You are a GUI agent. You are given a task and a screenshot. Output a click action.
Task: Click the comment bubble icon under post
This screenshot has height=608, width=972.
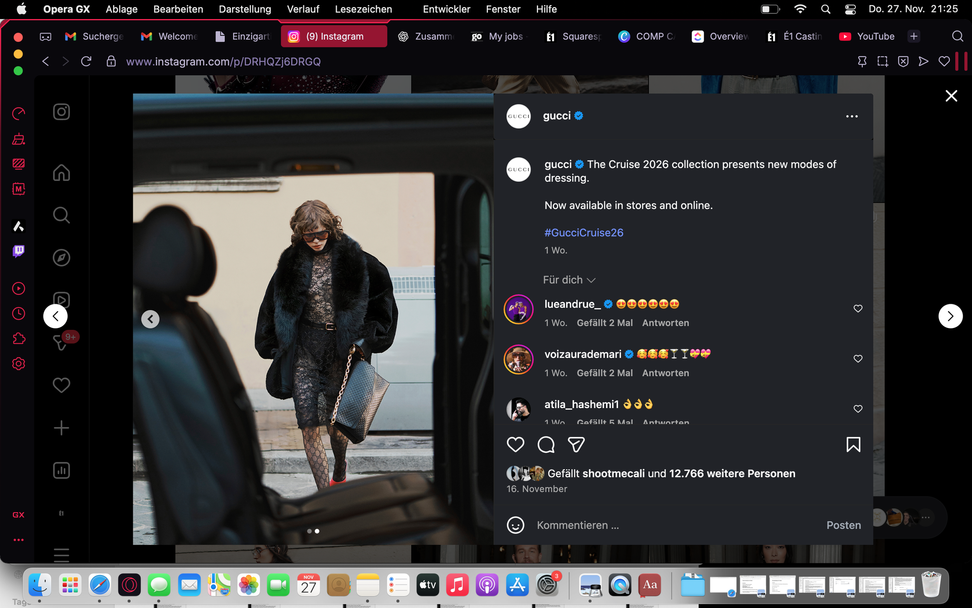coord(545,445)
